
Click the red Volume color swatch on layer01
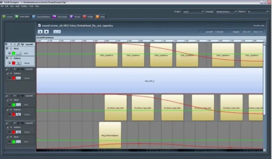pyautogui.click(x=13, y=78)
